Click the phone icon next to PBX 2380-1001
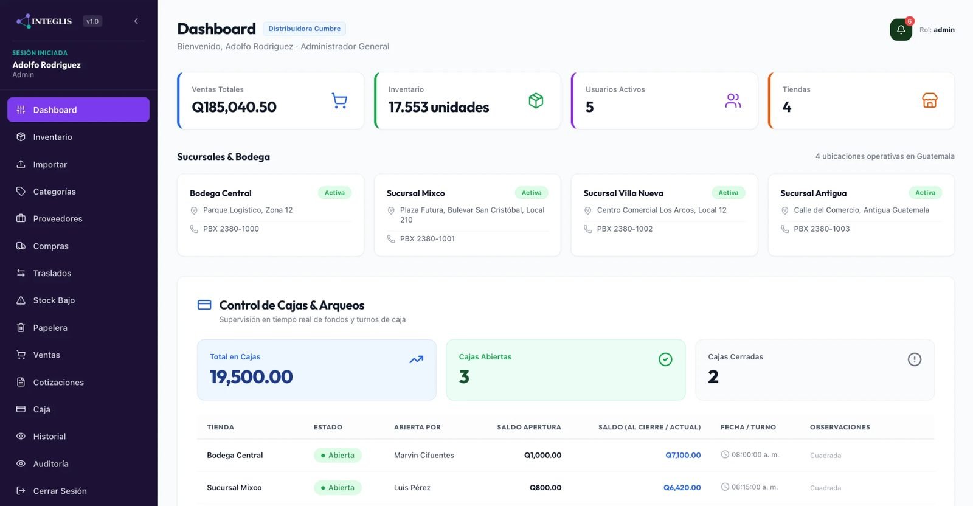This screenshot has width=973, height=506. [x=391, y=239]
